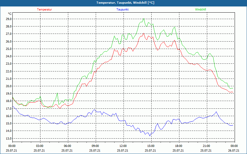Click the 25,0 y-axis value
Screen dimensions: 247x154
click(x=9, y=49)
